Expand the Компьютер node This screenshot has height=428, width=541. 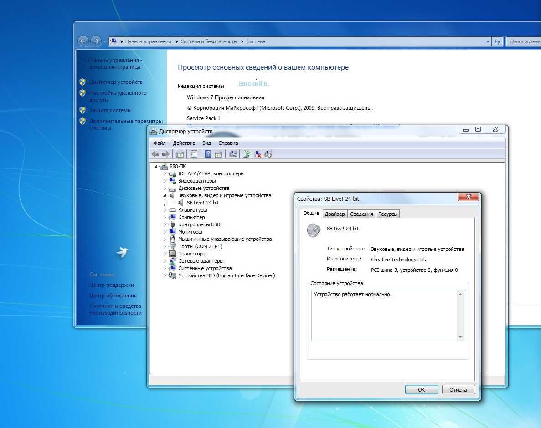click(x=165, y=217)
